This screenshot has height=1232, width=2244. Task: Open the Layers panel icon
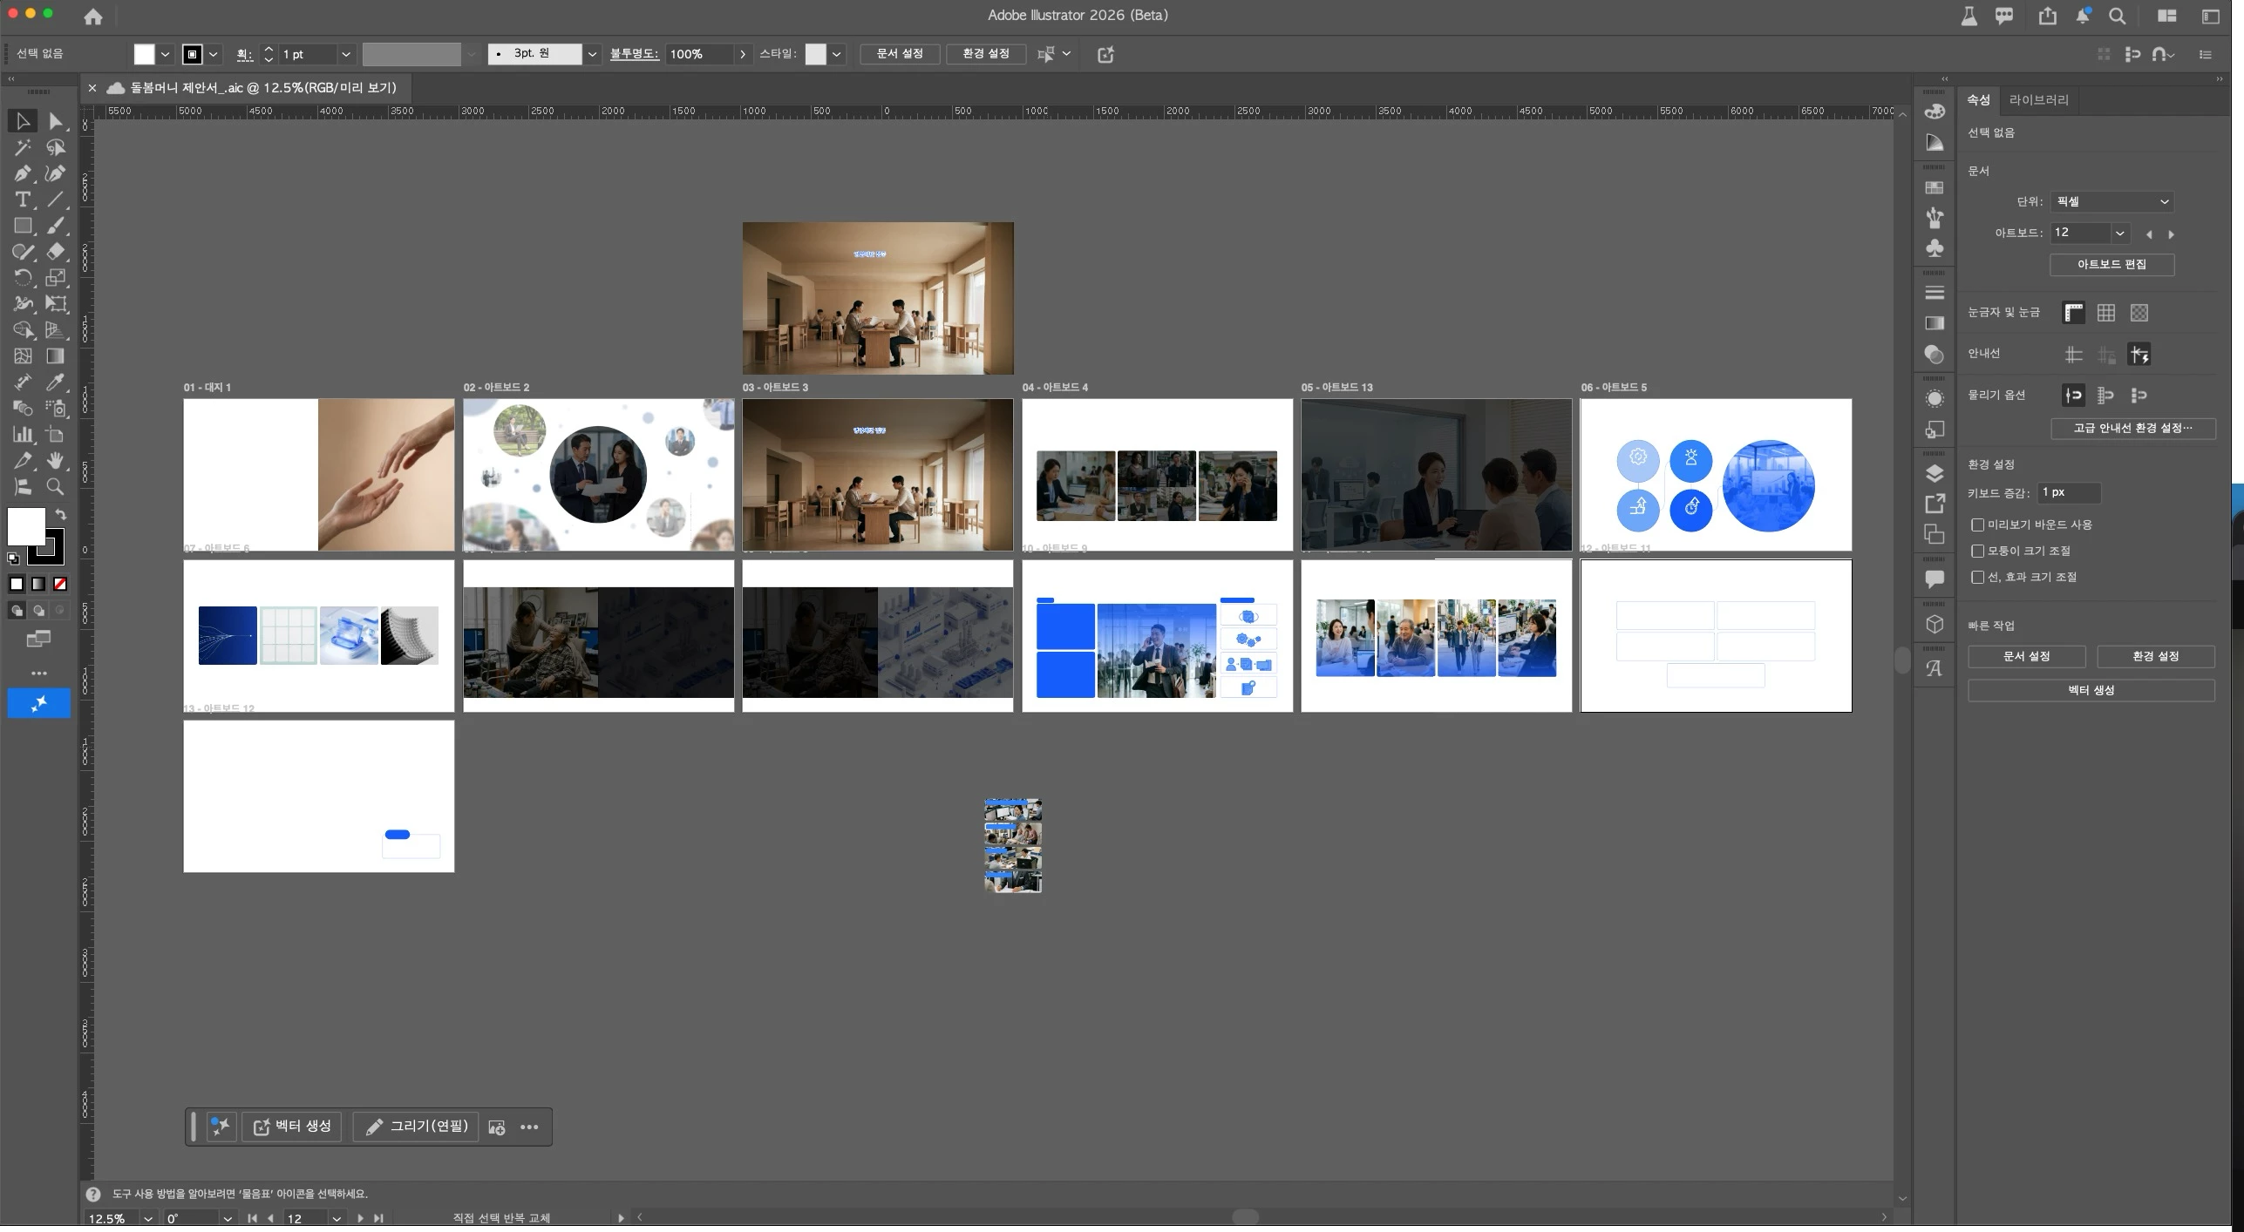click(x=1935, y=473)
